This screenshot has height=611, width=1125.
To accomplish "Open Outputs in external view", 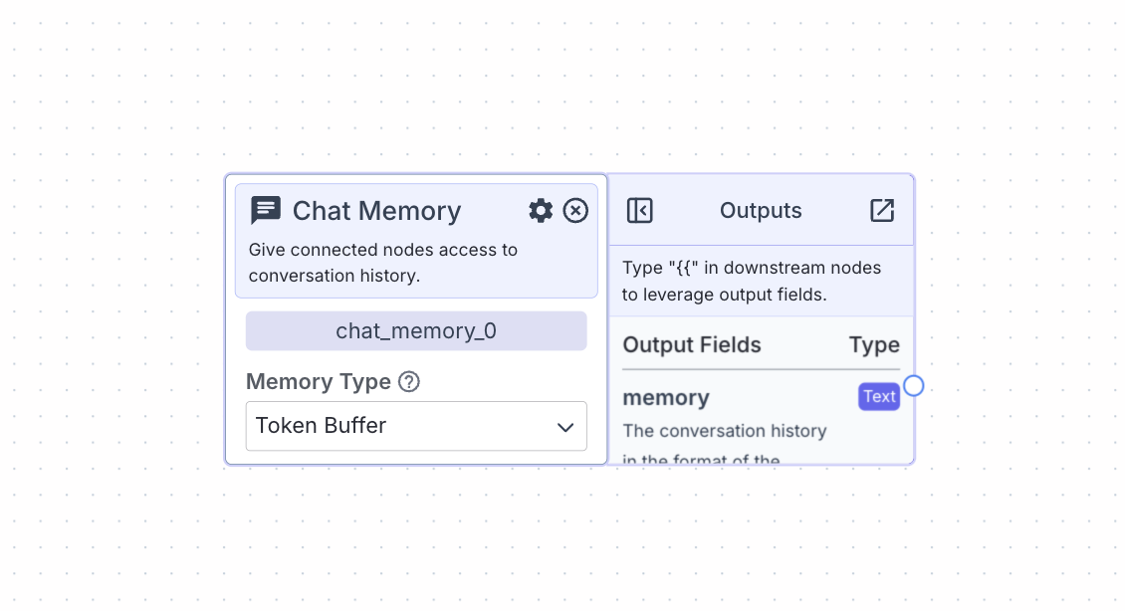I will [x=882, y=210].
